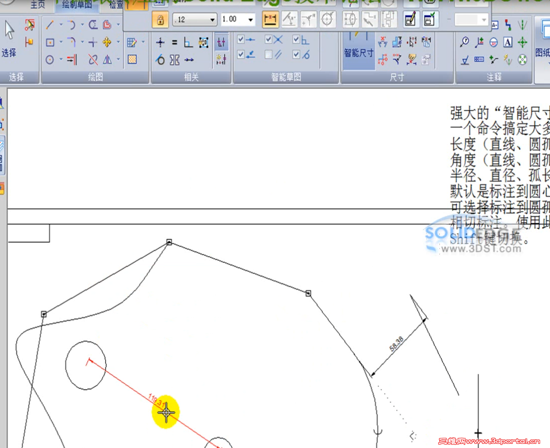Viewport: 550px width, 448px height.
Task: Open the 1.00 scale dropdown
Action: coord(251,20)
